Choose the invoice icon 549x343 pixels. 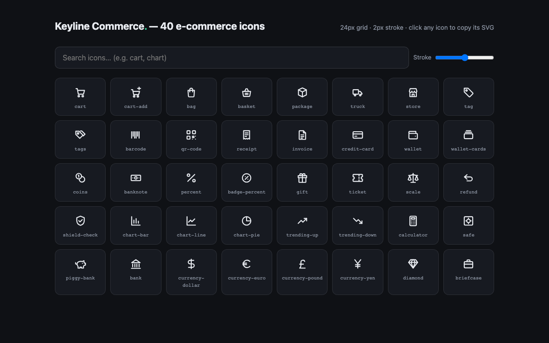[x=302, y=139]
